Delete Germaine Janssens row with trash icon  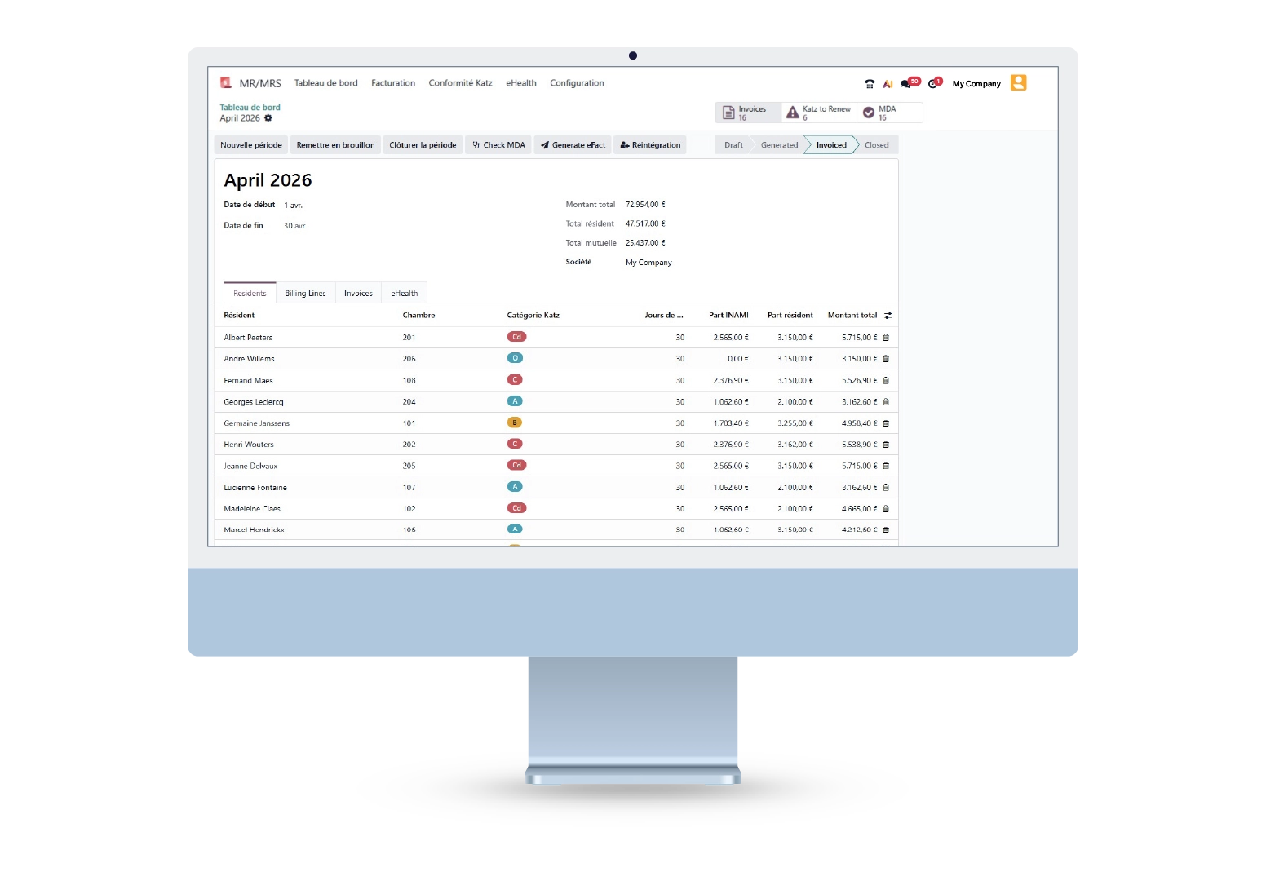(x=886, y=423)
